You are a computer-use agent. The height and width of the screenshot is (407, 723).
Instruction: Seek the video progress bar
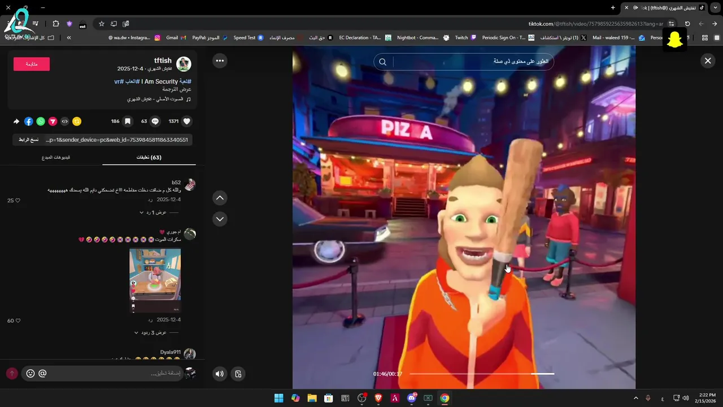tap(482, 374)
